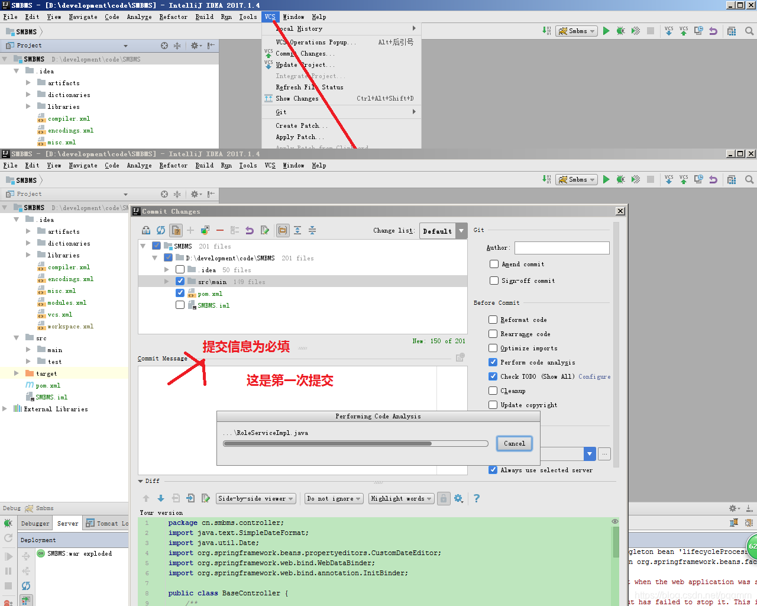Click Refresh Changes icon in Commit Changes toolbar
757x606 pixels.
click(161, 230)
